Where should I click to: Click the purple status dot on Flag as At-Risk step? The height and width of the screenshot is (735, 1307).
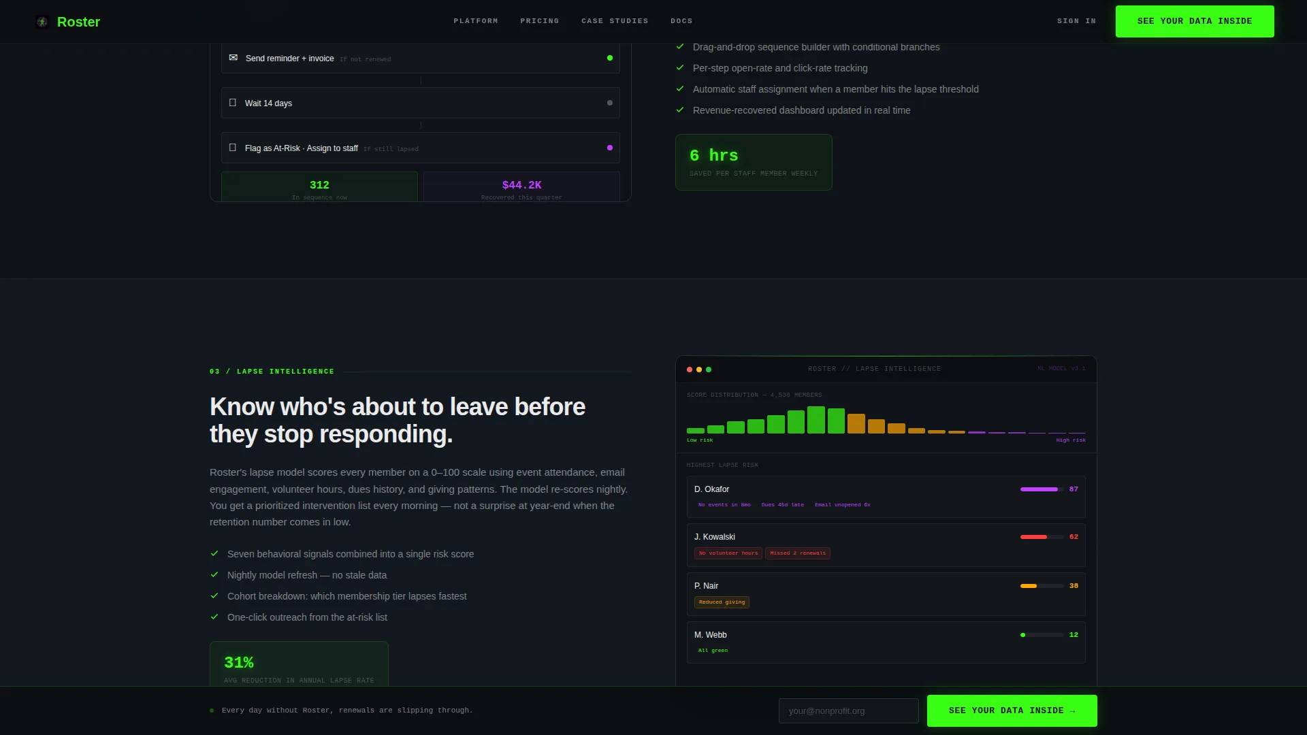tap(610, 148)
